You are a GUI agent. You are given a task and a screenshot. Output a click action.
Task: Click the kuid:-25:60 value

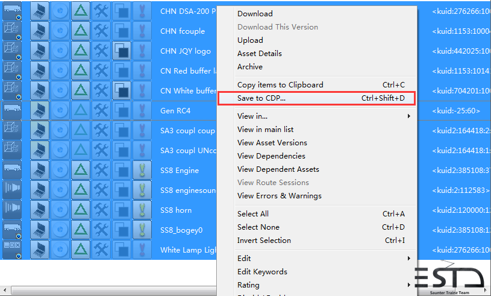click(x=456, y=111)
